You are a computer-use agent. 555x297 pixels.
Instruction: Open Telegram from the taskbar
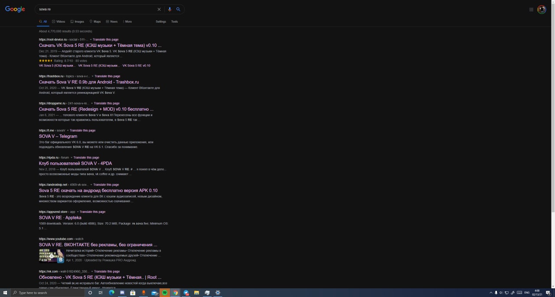tap(186, 293)
